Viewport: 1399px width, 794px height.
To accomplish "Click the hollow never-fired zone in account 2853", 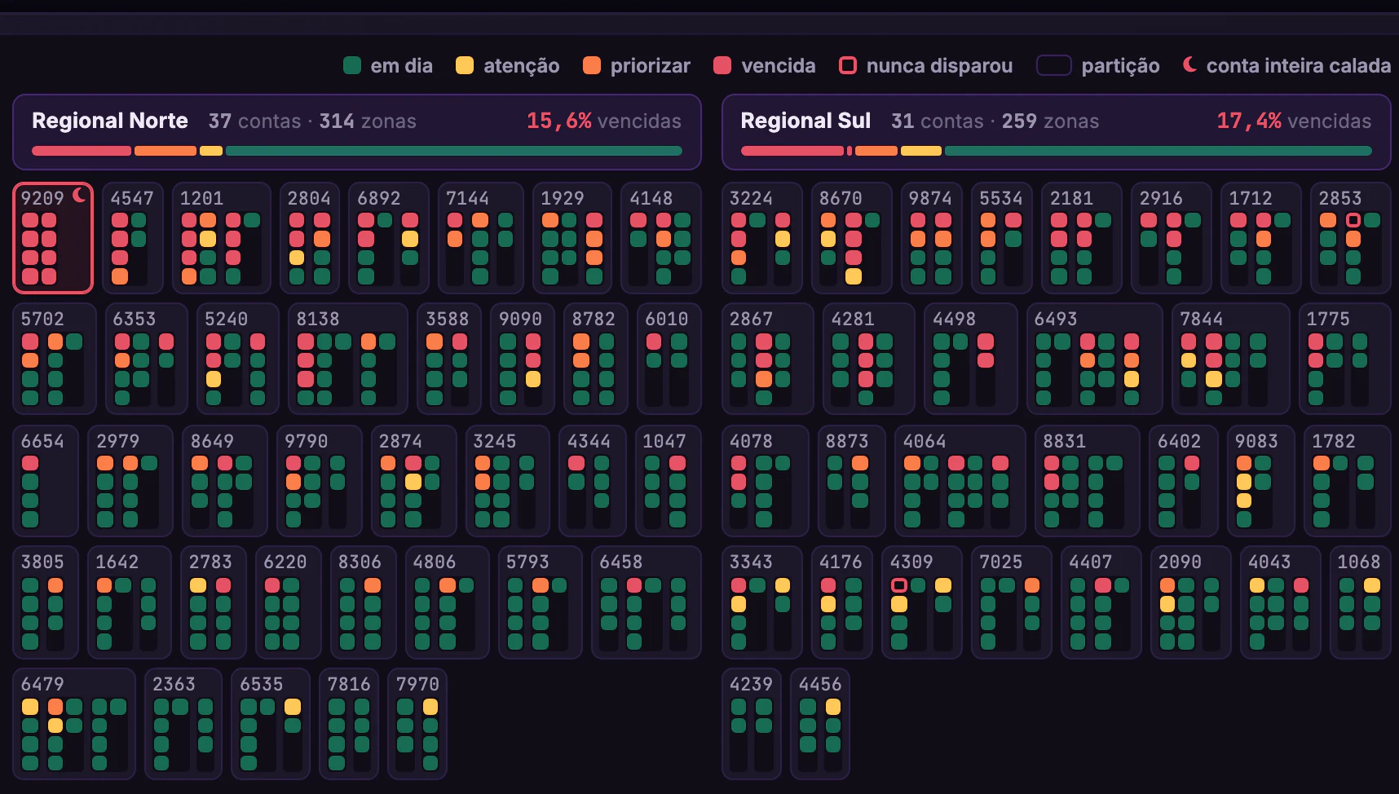I will (x=1353, y=220).
